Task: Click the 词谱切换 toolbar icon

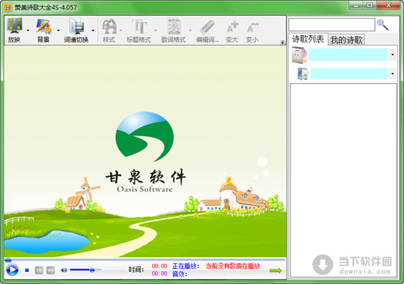Action: [77, 26]
